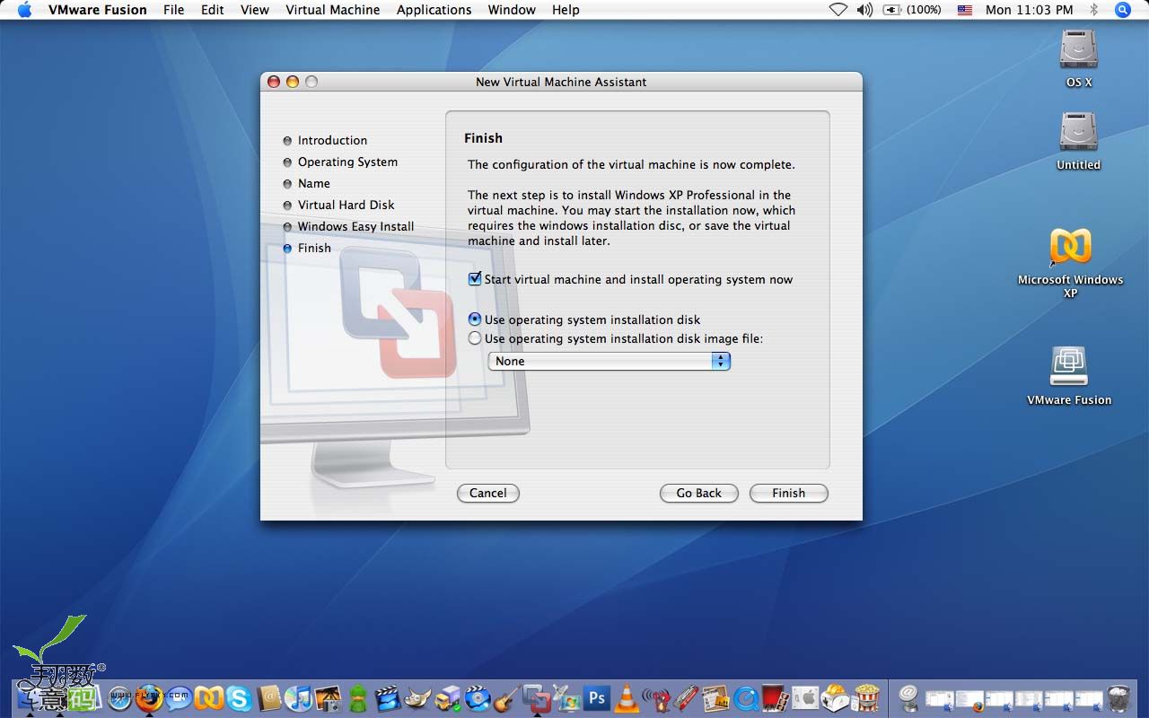
Task: Click the Bluetooth menu bar icon
Action: click(x=1093, y=10)
